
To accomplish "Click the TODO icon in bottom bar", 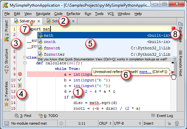I will [41, 116].
